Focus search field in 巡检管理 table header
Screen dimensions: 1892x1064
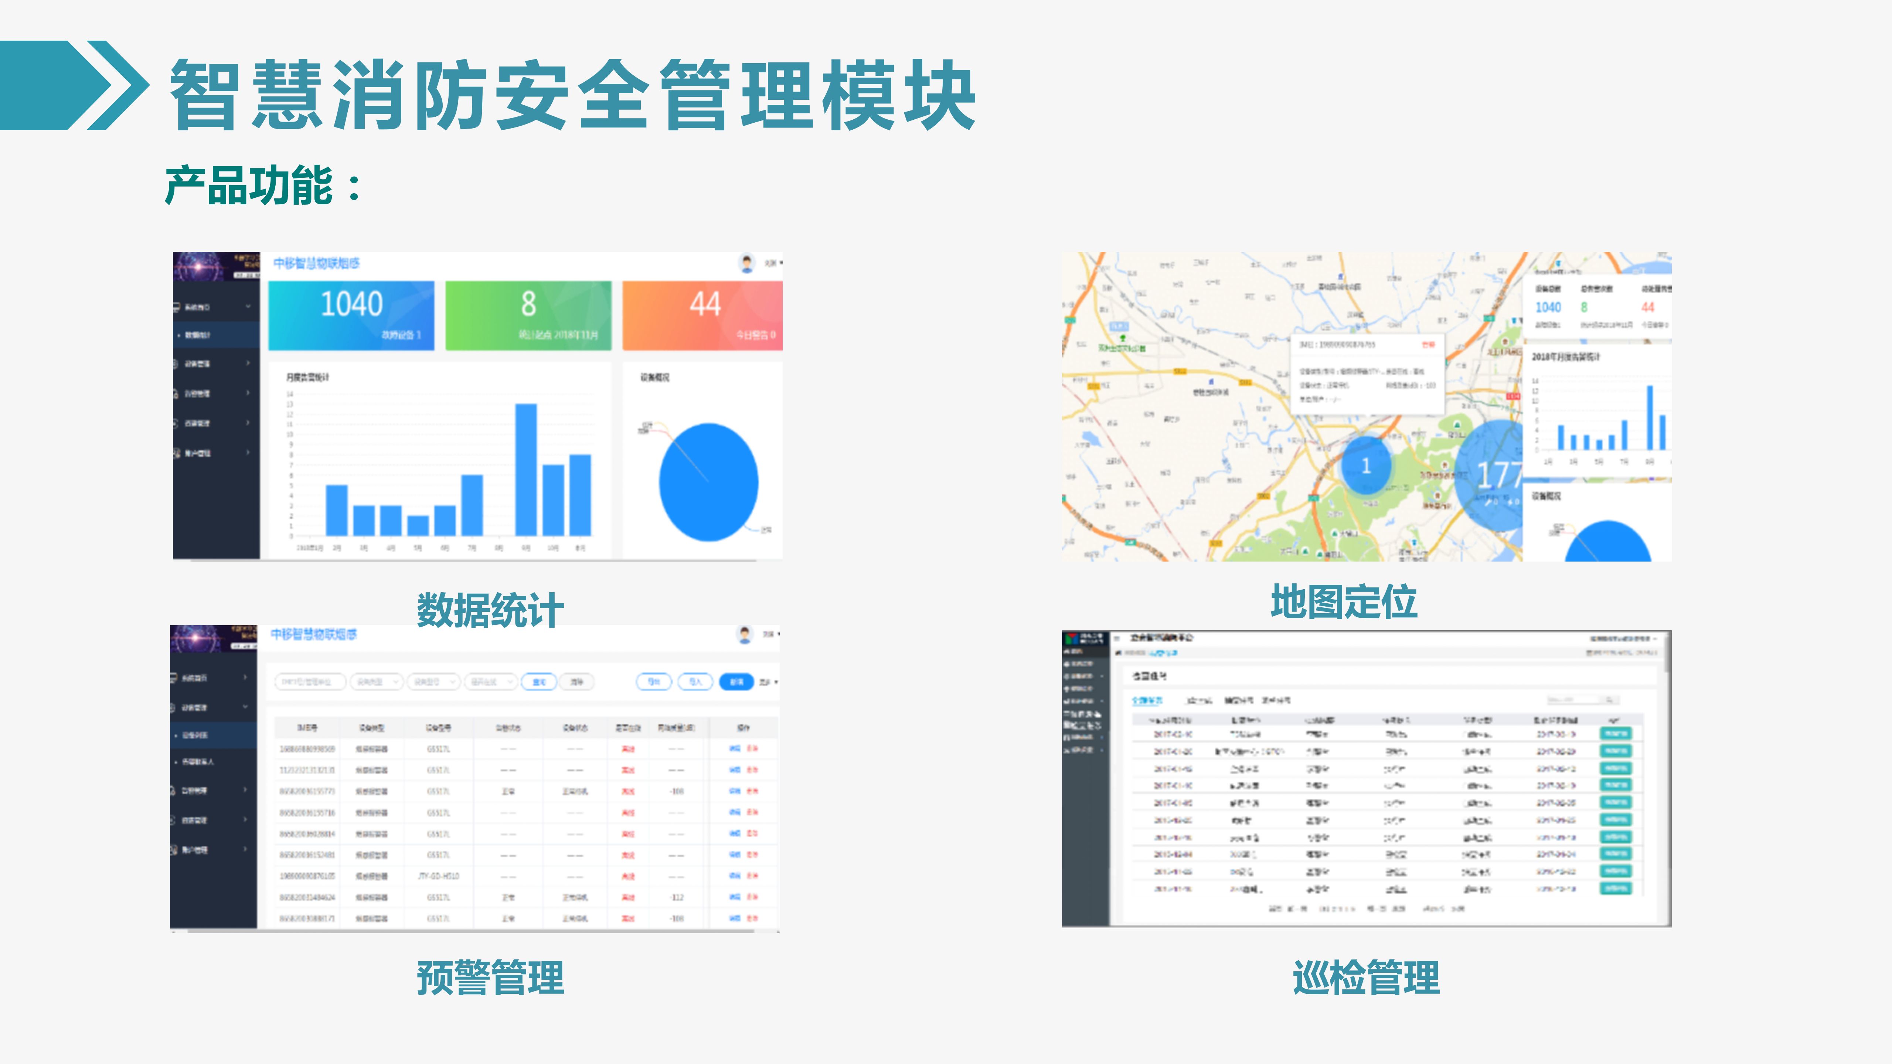[1573, 700]
